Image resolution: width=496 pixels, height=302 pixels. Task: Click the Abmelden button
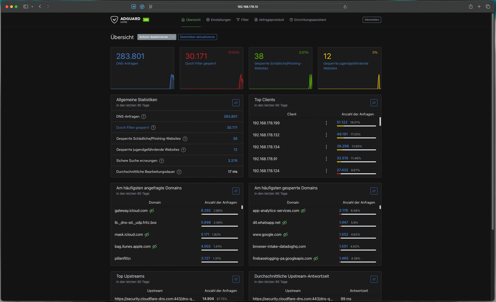pos(372,20)
